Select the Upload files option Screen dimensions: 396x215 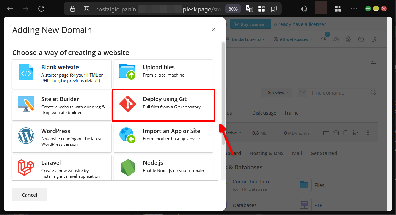pos(163,74)
